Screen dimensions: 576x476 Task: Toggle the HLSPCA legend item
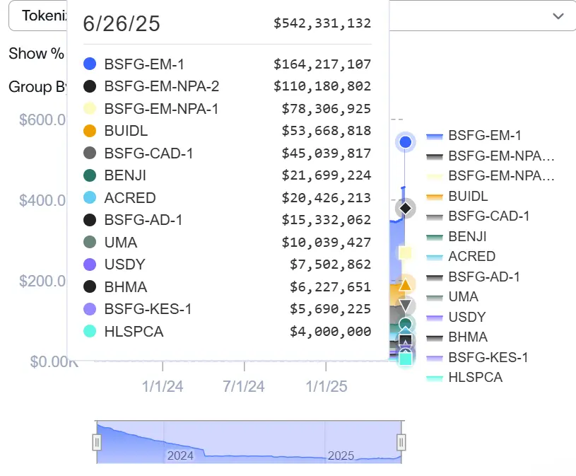[x=475, y=378]
